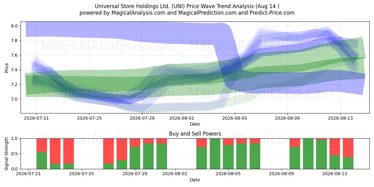Click the 8.0 price axis tick
Viewport: 374px width, 187px height.
15,26
